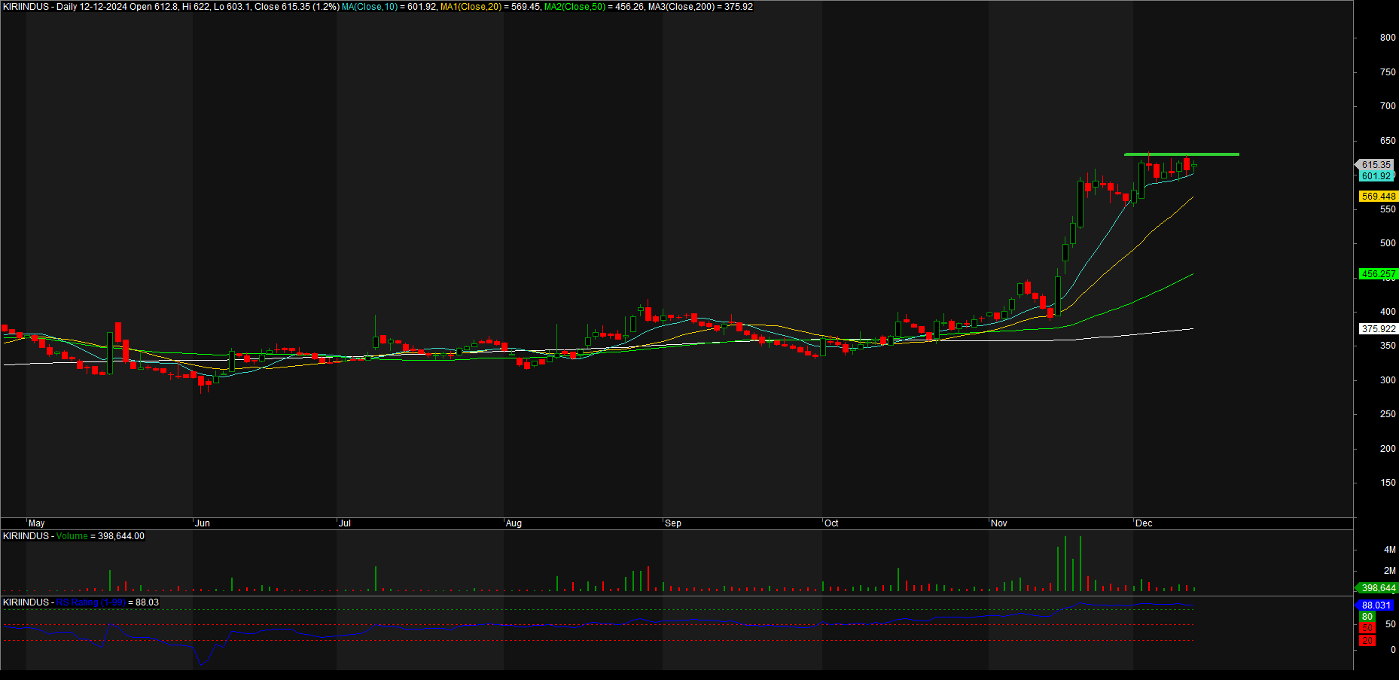This screenshot has width=1399, height=680.
Task: Click the 300 price axis label
Action: pyautogui.click(x=1388, y=380)
